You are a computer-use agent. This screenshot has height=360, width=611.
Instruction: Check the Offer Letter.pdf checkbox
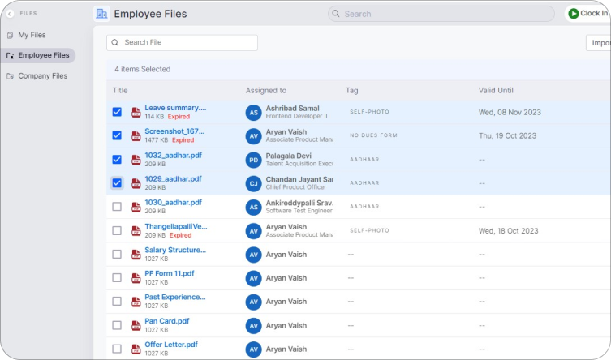click(x=117, y=349)
